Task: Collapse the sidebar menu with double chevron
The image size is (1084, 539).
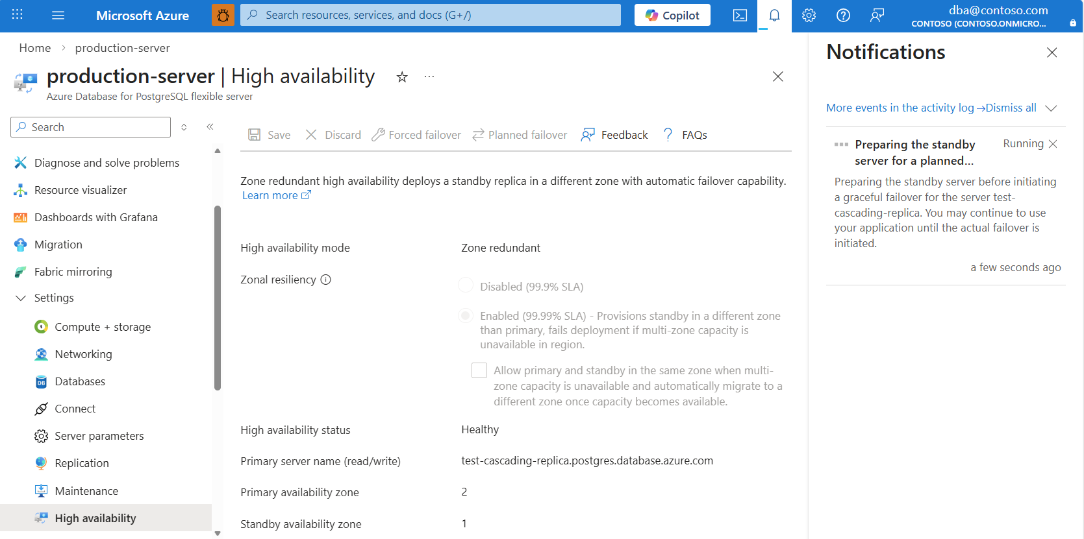Action: click(x=210, y=126)
